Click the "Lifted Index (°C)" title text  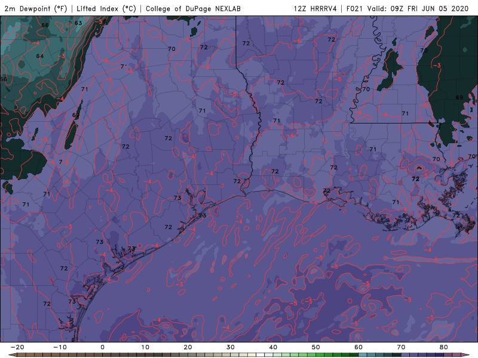[x=106, y=8]
